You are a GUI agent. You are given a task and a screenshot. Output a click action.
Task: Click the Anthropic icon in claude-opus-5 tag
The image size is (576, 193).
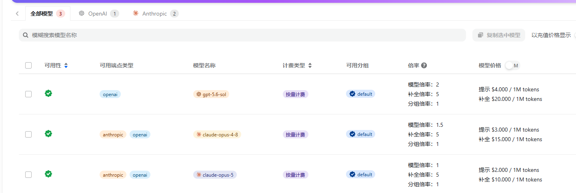(199, 175)
